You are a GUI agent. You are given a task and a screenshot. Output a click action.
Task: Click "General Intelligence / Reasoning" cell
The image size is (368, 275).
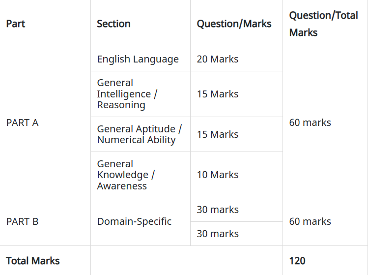click(127, 94)
